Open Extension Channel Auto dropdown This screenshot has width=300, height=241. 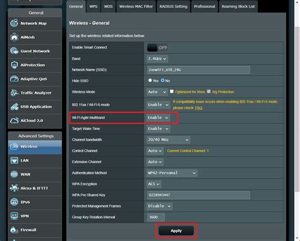pyautogui.click(x=155, y=162)
